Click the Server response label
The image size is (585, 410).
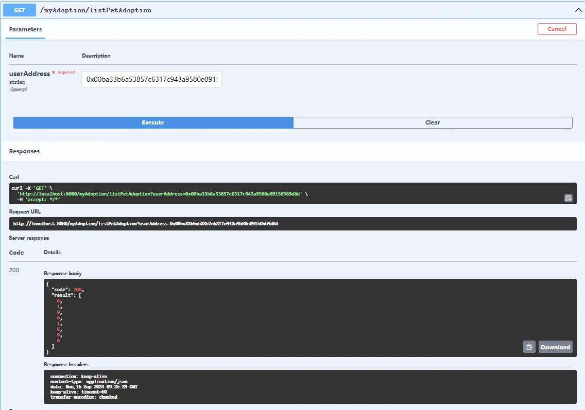tap(29, 238)
